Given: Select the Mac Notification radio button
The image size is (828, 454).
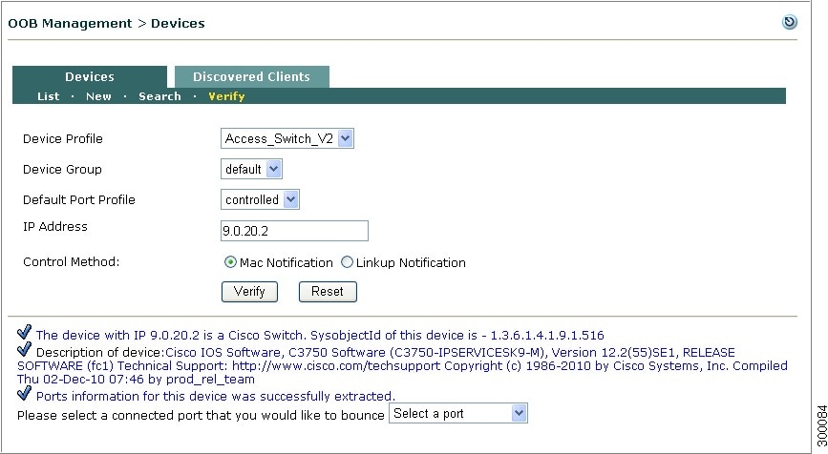Looking at the screenshot, I should click(x=230, y=262).
